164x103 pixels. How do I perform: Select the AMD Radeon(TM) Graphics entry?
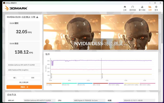click(24, 70)
